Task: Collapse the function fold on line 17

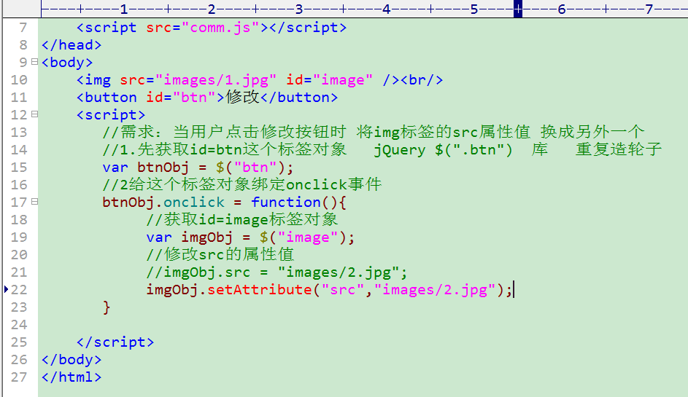Action: (35, 202)
